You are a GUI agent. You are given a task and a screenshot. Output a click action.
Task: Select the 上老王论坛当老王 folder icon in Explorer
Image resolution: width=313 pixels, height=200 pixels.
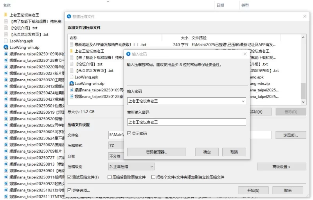point(6,15)
